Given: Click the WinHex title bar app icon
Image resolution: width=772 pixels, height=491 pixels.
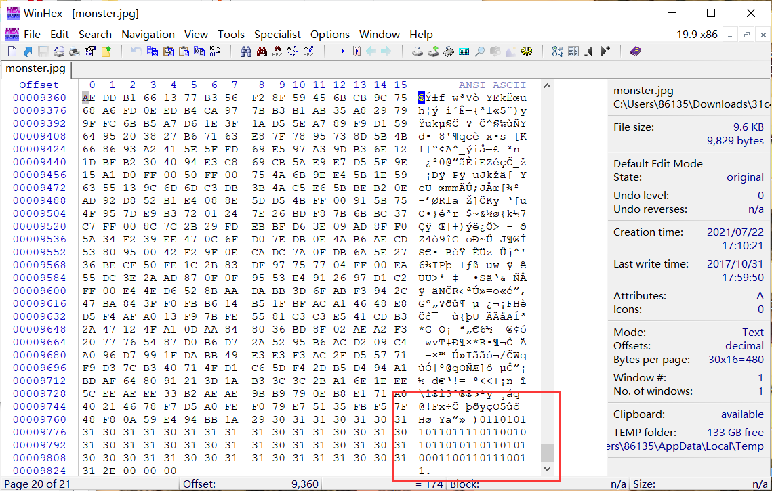Looking at the screenshot, I should coord(14,13).
